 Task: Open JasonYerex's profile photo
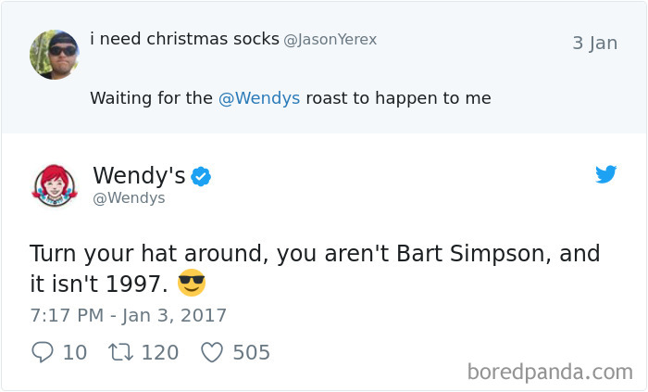[x=54, y=55]
